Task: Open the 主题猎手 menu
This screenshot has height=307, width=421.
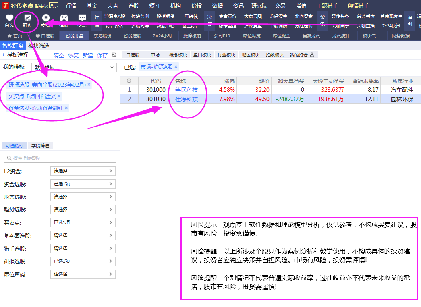Action: click(x=327, y=6)
